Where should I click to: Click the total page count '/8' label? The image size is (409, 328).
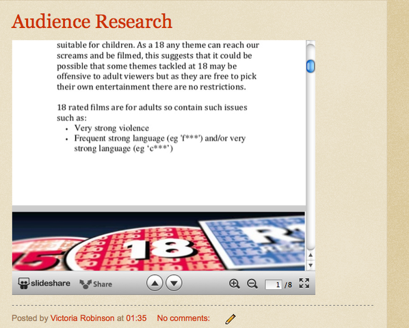pyautogui.click(x=288, y=285)
